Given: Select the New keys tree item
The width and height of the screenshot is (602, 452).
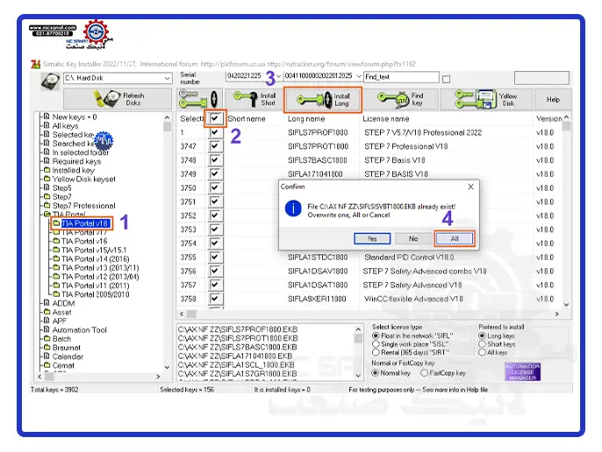Looking at the screenshot, I should (75, 117).
